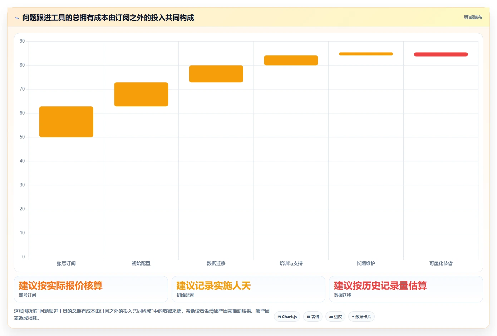The width and height of the screenshot is (497, 336).
Task: Click the y-axis value 0
Action: pos(24,257)
